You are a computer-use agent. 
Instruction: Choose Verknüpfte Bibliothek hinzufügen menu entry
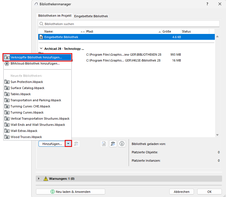(37, 57)
